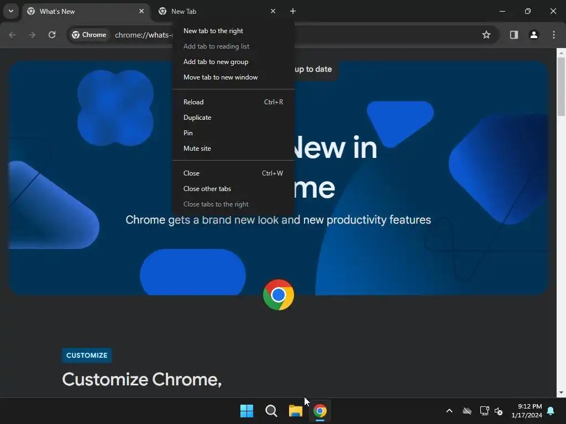Click the Customize Chrome heading
The image size is (566, 424).
[142, 380]
